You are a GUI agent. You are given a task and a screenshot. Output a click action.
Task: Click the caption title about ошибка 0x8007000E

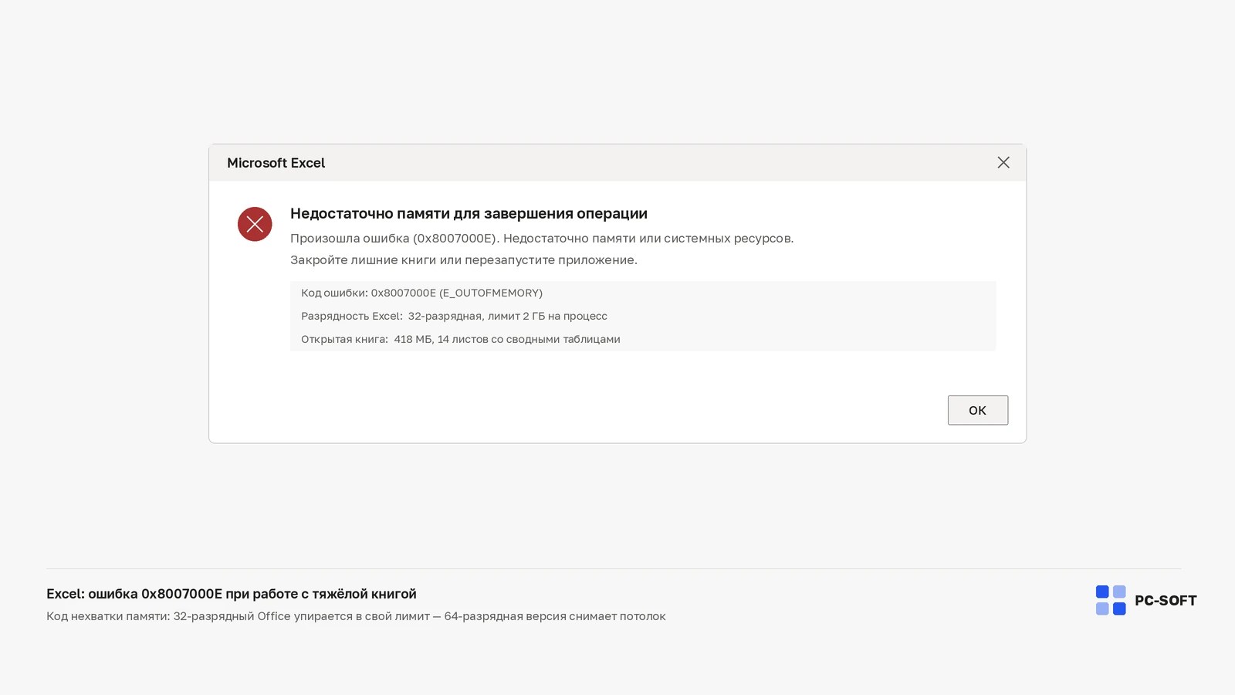pos(232,594)
